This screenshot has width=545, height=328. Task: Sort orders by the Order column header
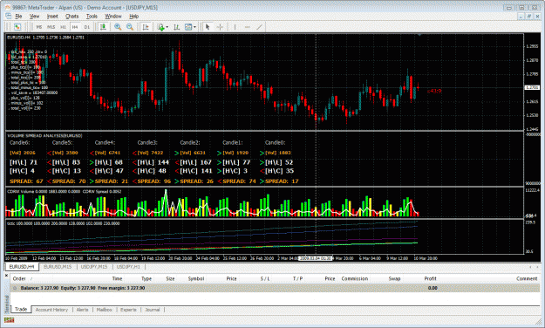tap(19, 278)
